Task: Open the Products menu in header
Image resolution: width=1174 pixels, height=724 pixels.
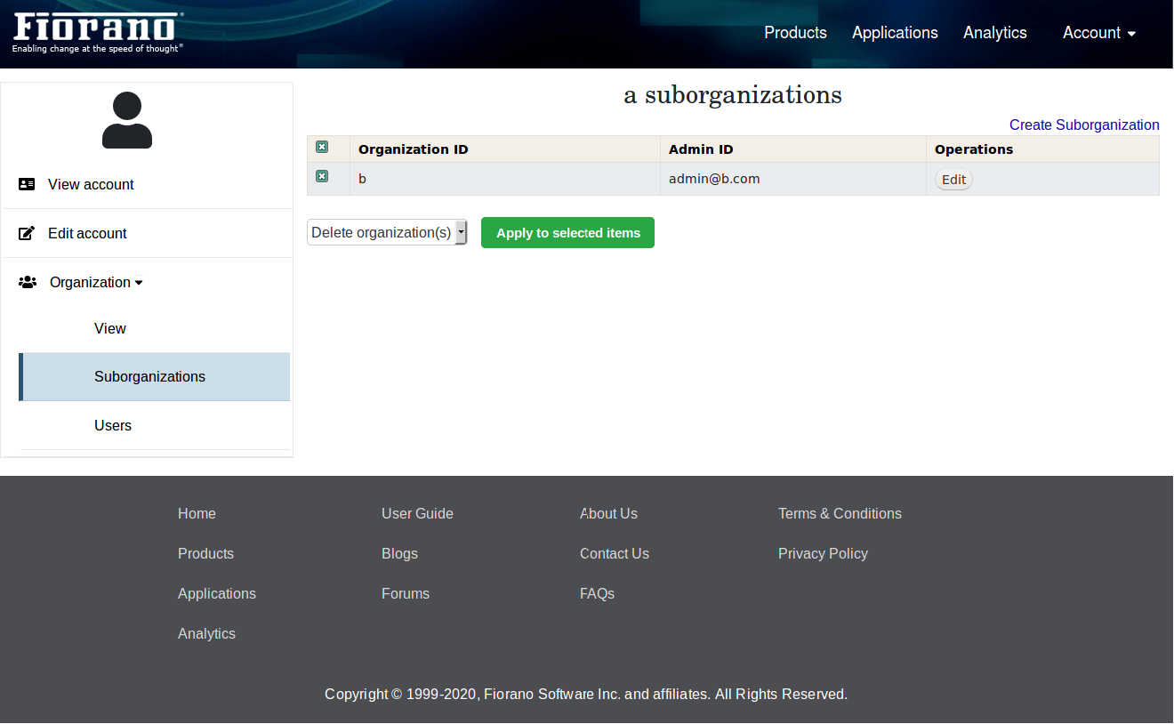Action: click(795, 33)
